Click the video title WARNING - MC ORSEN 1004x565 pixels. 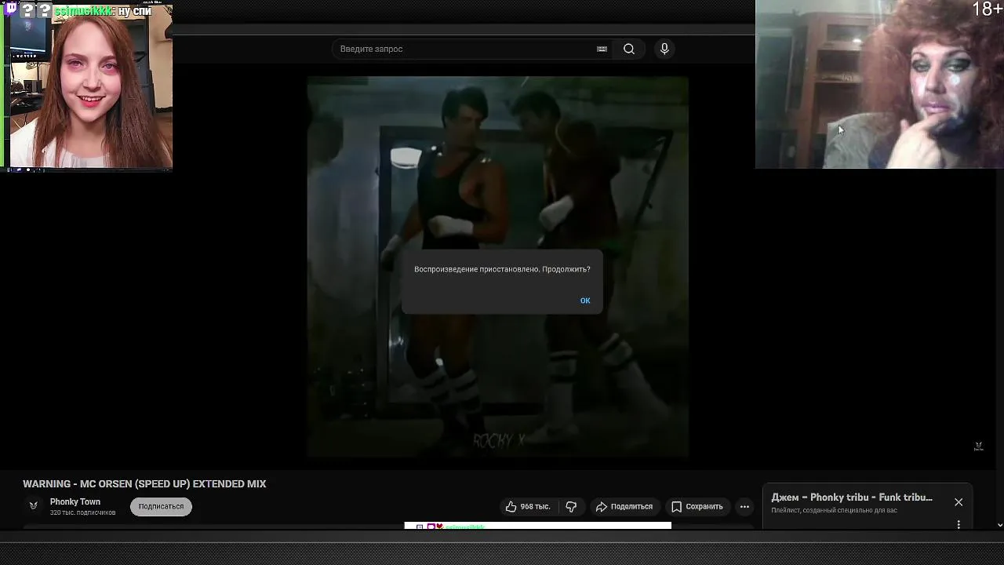point(144,484)
